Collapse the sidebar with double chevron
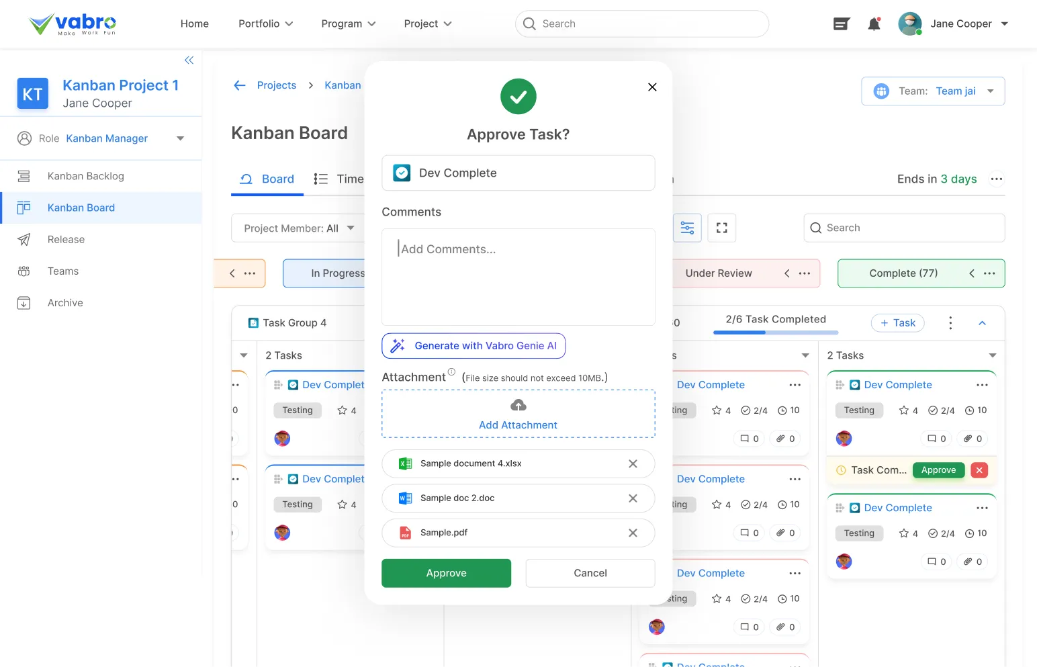Image resolution: width=1037 pixels, height=667 pixels. click(189, 60)
